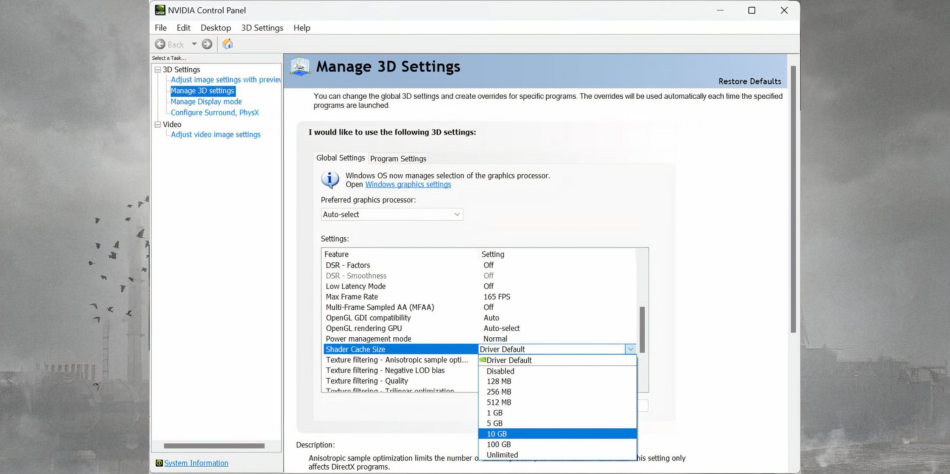Open the Windows graphics settings link
This screenshot has height=474, width=950.
[408, 184]
